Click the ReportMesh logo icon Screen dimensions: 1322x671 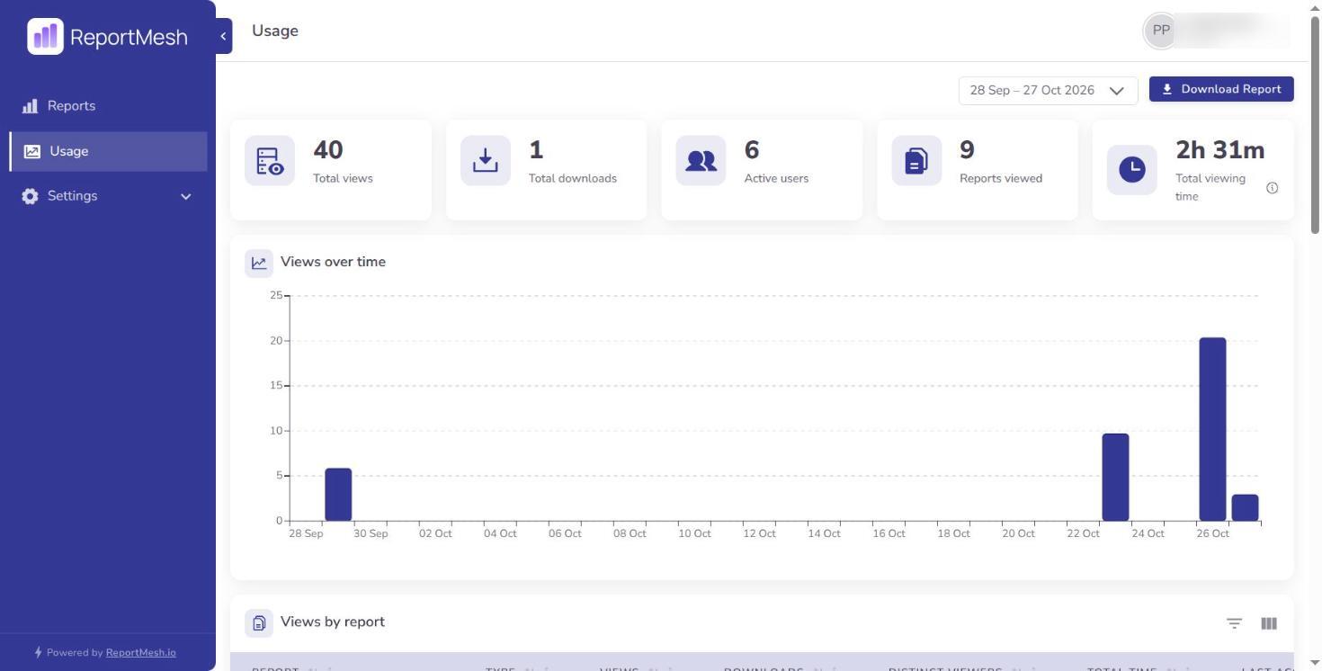(x=45, y=36)
